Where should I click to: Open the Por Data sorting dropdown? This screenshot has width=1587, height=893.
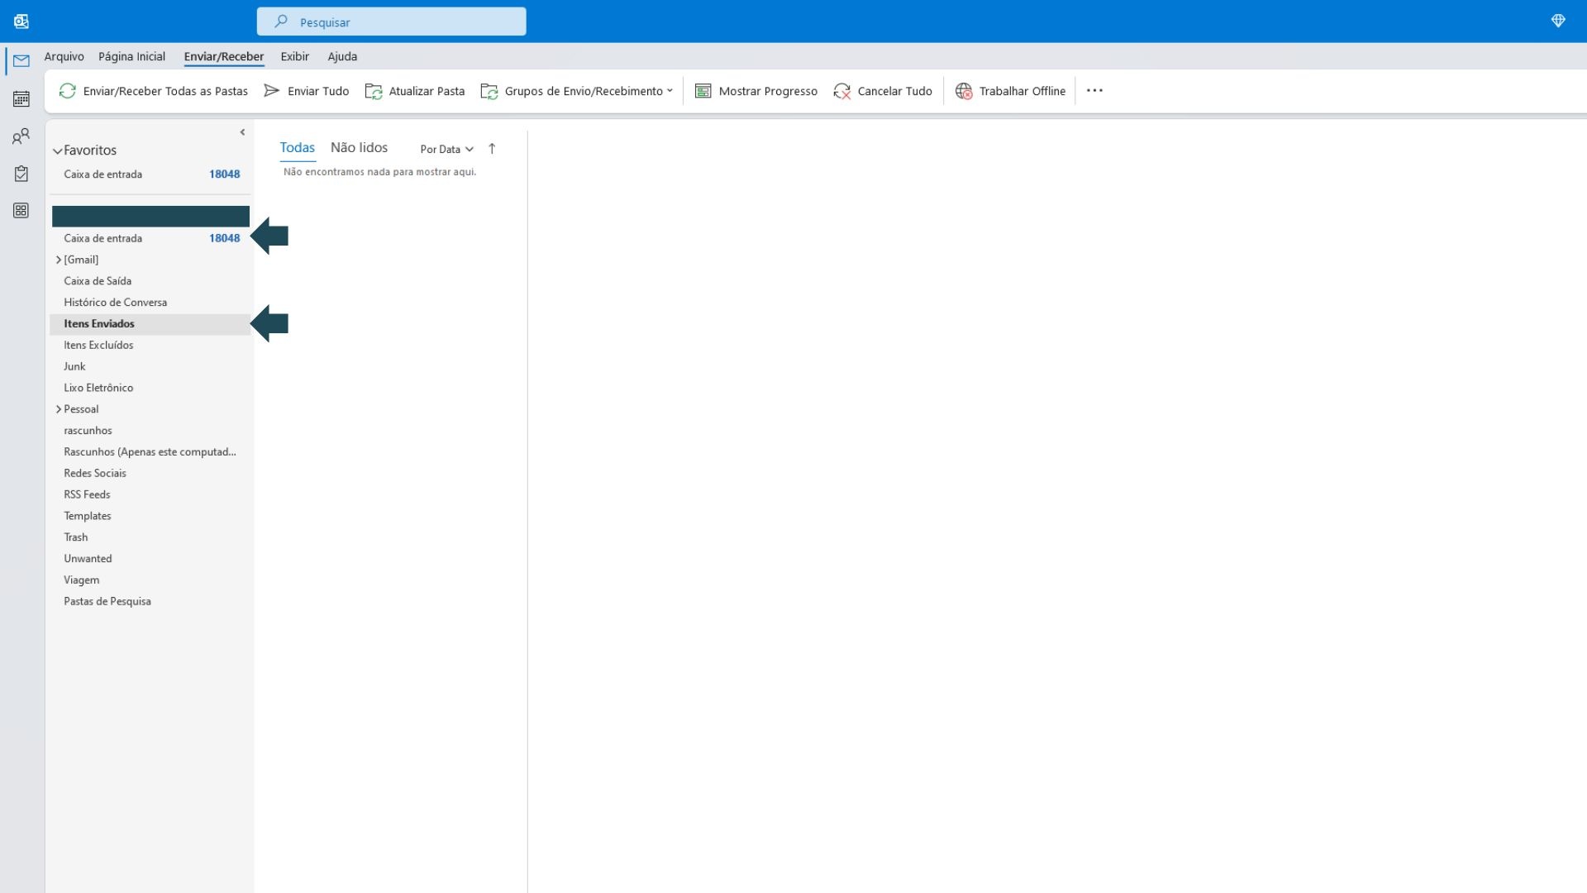[x=446, y=150]
